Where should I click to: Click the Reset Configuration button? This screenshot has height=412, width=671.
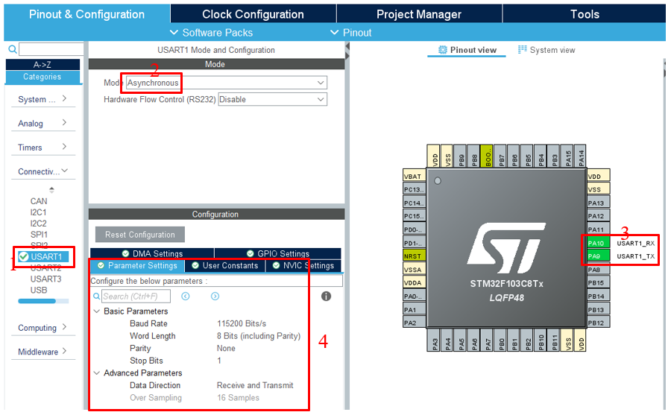coord(139,235)
